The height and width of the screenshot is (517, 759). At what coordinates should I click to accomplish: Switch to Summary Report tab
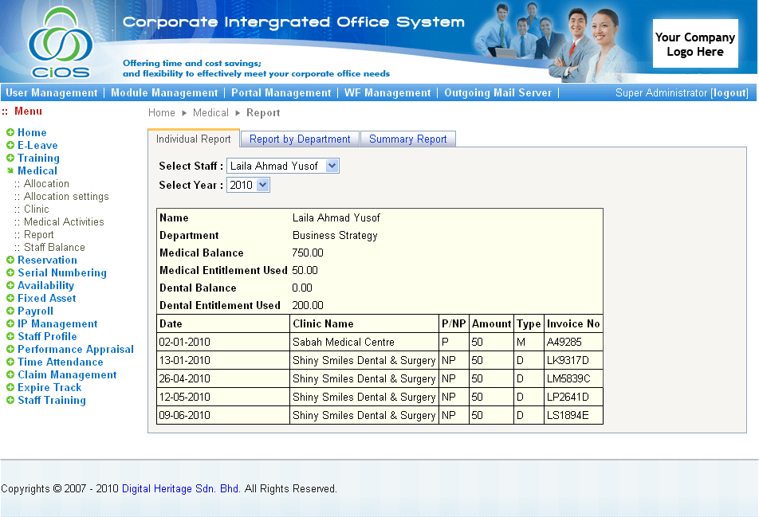[x=407, y=139]
